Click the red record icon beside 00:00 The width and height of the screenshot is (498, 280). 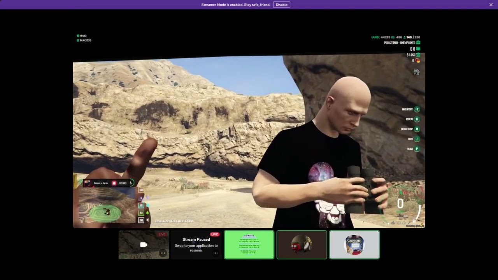(x=114, y=183)
